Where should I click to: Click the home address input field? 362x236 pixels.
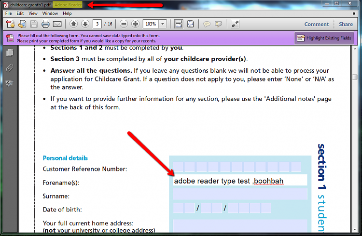pos(240,225)
